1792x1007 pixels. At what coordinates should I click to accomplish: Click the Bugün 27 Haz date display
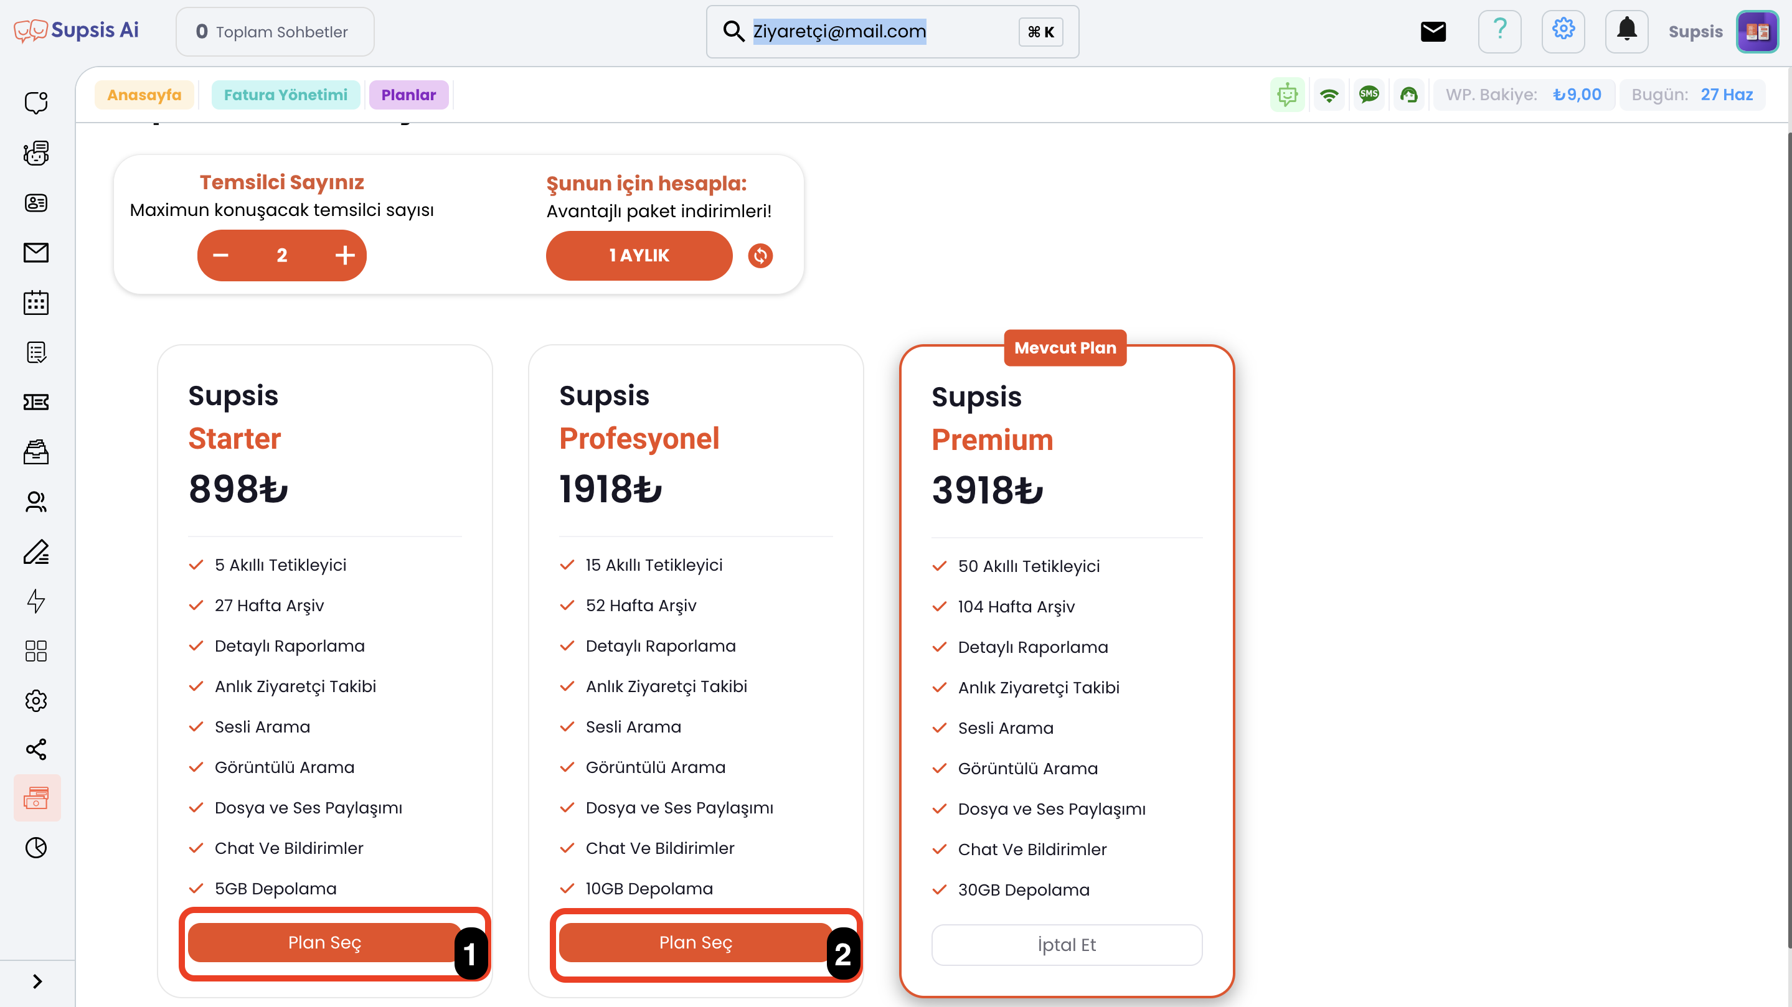tap(1692, 95)
